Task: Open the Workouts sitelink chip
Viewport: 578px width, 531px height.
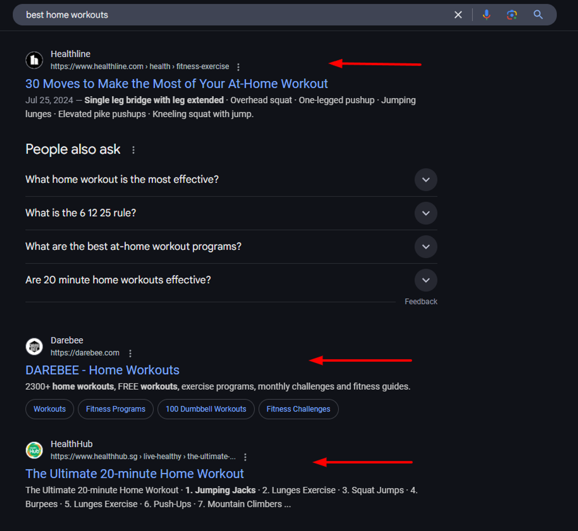Action: point(50,409)
